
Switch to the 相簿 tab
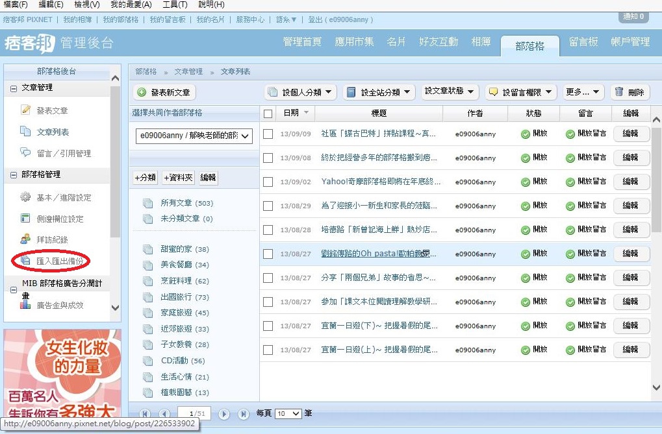tap(481, 42)
